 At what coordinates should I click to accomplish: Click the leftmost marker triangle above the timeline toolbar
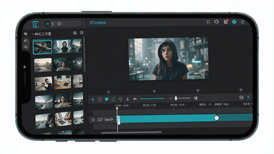108,92
